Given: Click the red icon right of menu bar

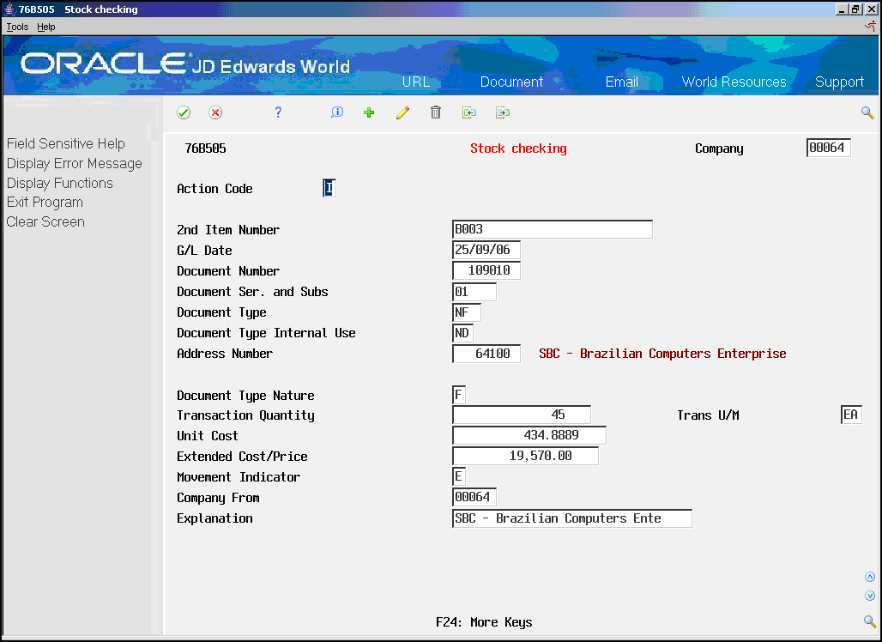Looking at the screenshot, I should (x=871, y=27).
